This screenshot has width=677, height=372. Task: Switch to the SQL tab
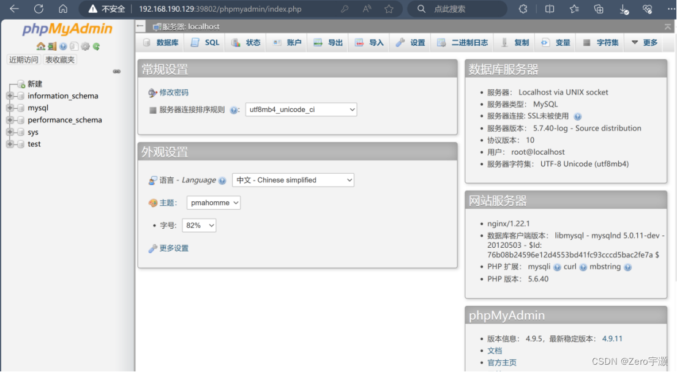point(205,42)
